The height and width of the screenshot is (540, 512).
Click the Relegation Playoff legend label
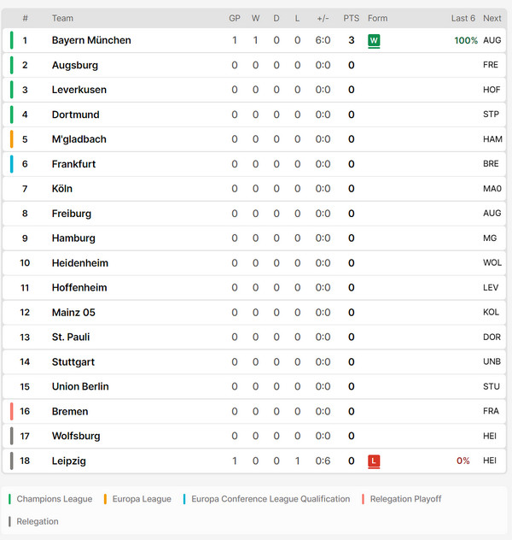pos(405,499)
